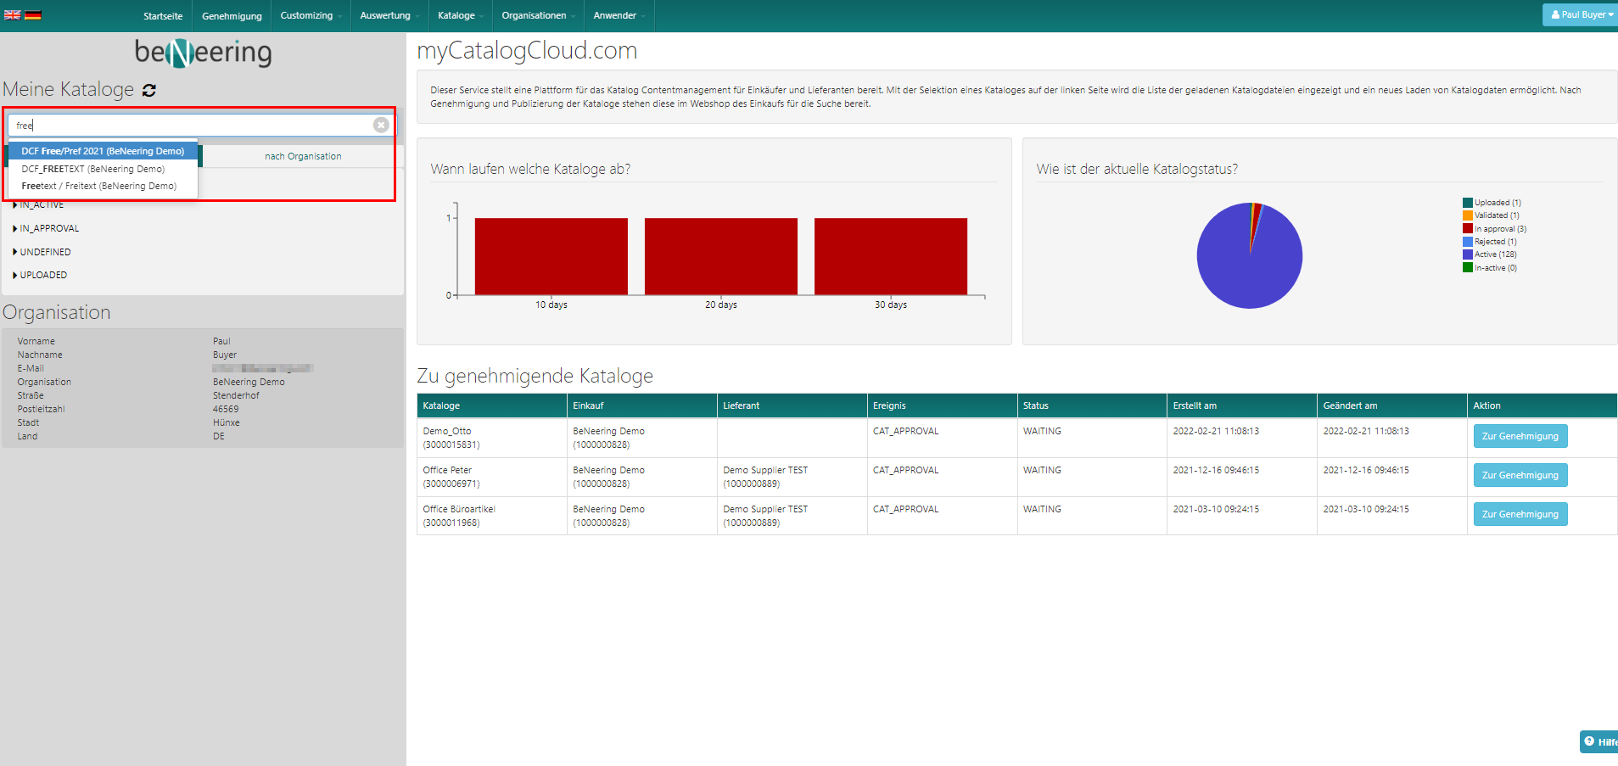The width and height of the screenshot is (1618, 766).
Task: Click Zur Genehmigung for Office Büroartikel
Action: (1520, 514)
